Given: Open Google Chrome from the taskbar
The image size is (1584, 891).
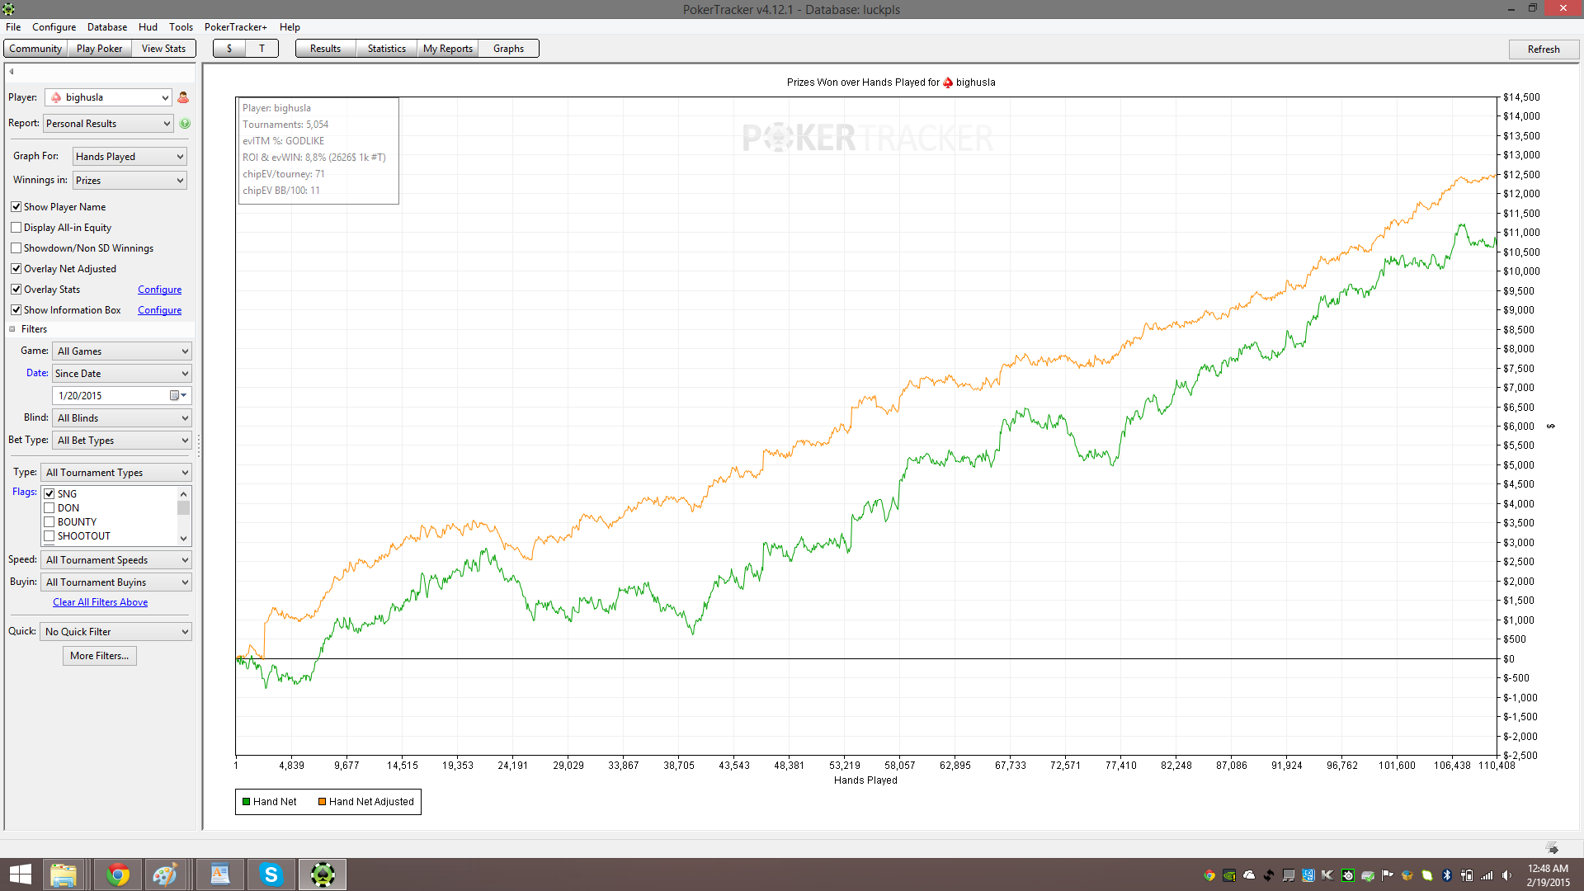Looking at the screenshot, I should 118,874.
